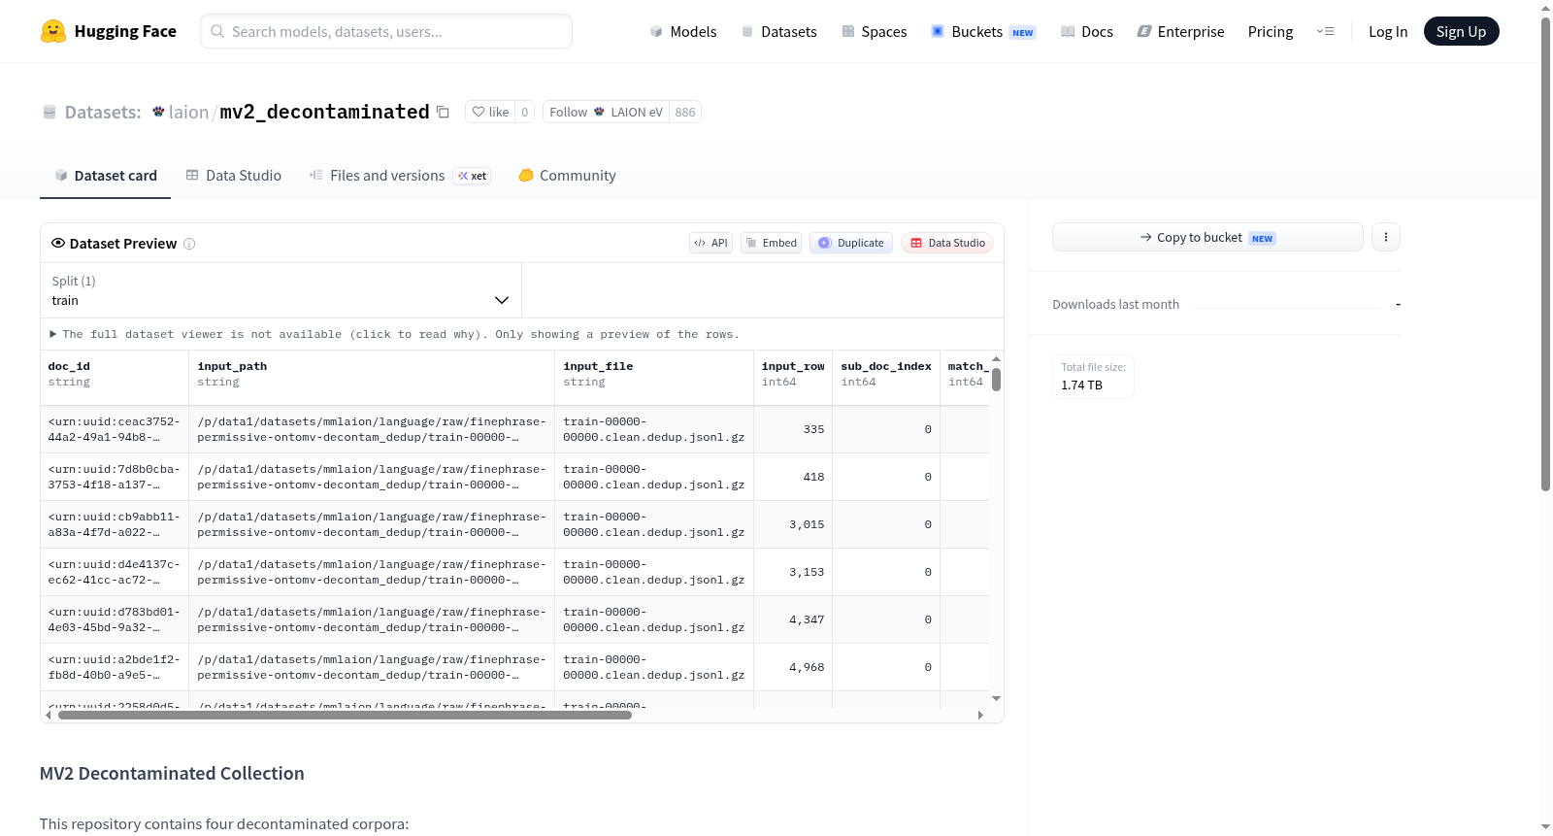
Task: Click the doc_id cell starting urn:uuid:7d8b0cba
Action: tap(115, 477)
